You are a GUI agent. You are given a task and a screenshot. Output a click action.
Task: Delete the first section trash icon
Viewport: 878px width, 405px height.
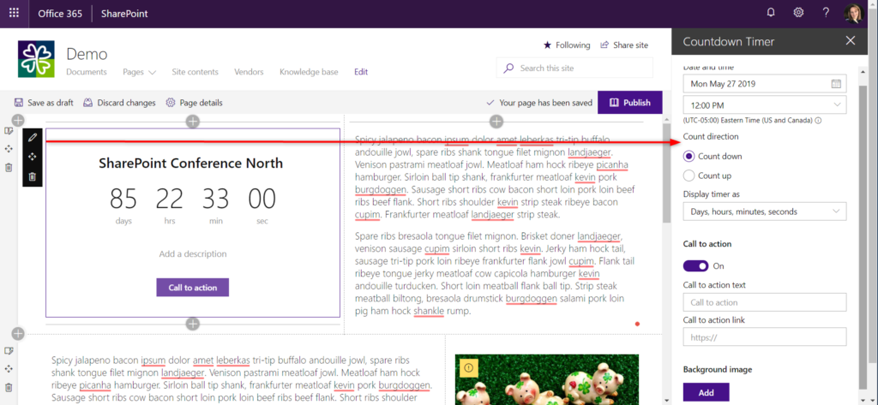(9, 167)
